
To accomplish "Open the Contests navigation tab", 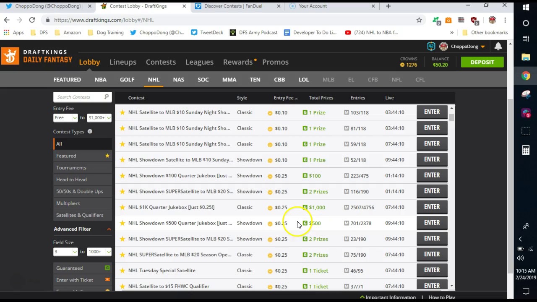I will pyautogui.click(x=161, y=62).
